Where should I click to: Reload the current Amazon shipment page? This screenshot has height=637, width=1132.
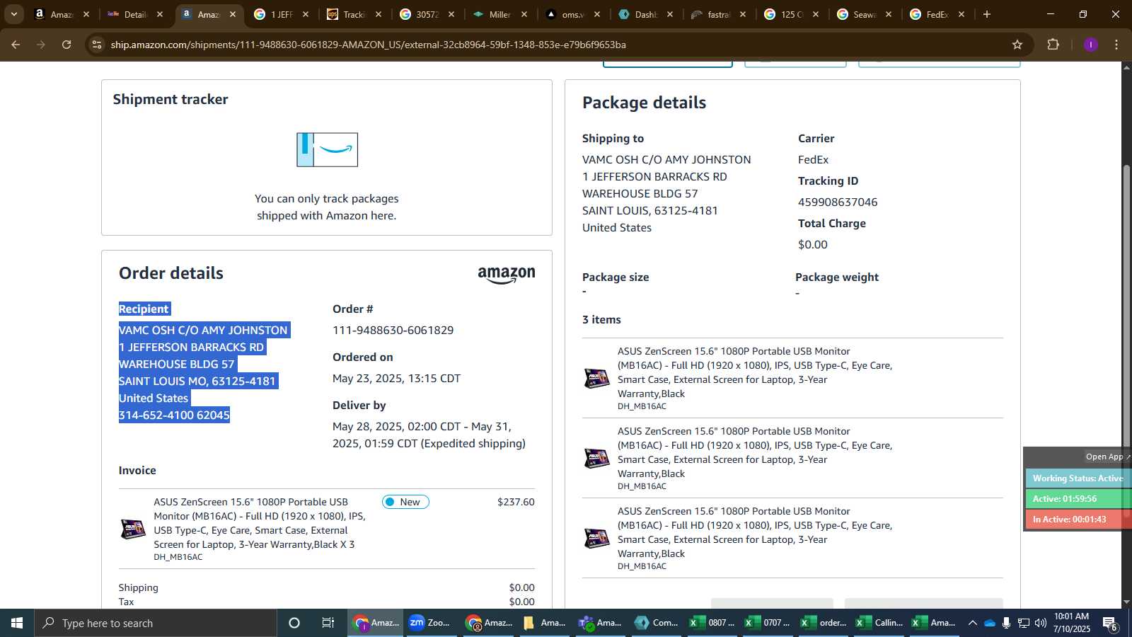pos(67,45)
